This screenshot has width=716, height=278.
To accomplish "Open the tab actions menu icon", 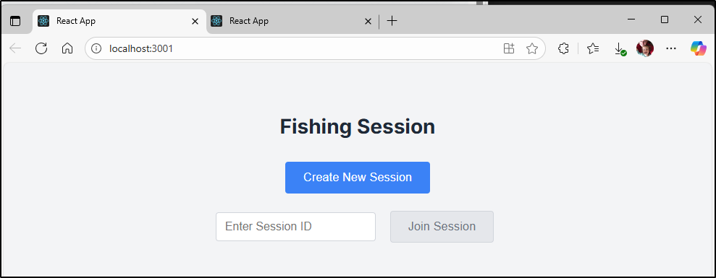I will (15, 21).
